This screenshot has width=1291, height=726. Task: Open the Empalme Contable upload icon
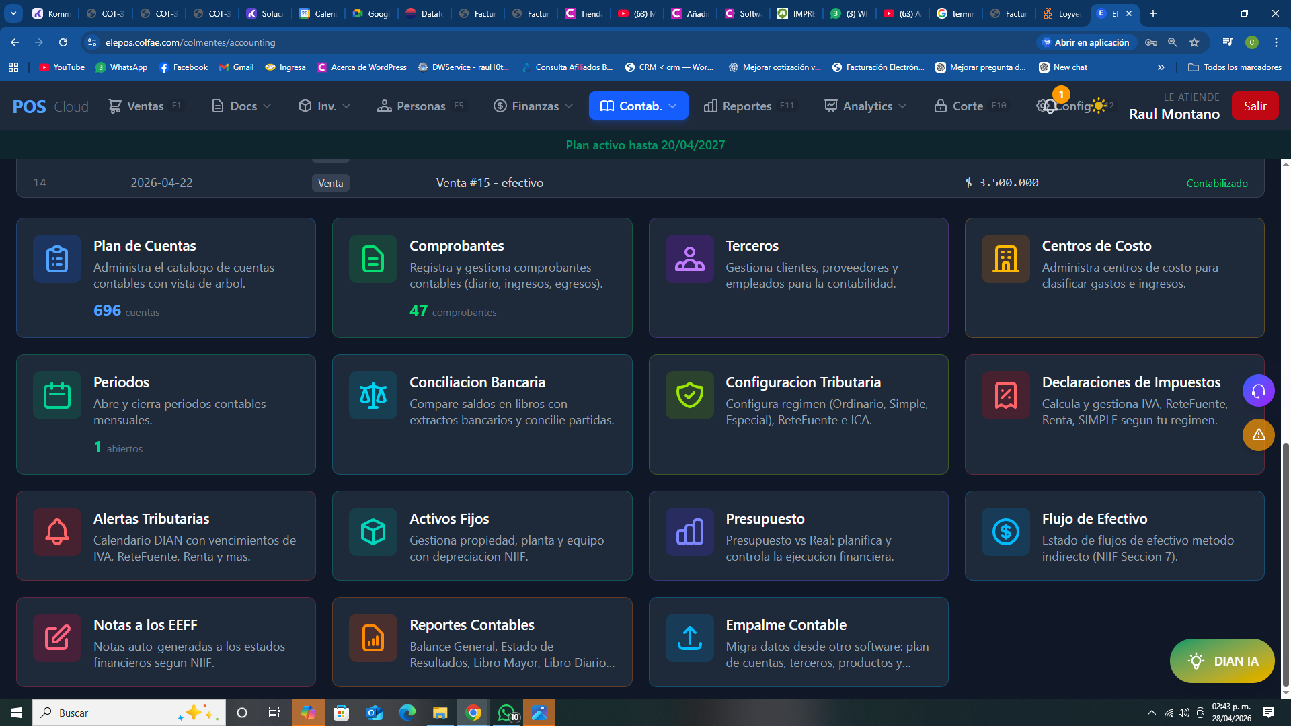tap(689, 638)
